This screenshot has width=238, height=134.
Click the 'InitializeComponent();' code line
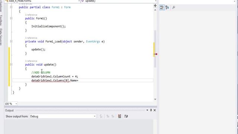(49, 26)
